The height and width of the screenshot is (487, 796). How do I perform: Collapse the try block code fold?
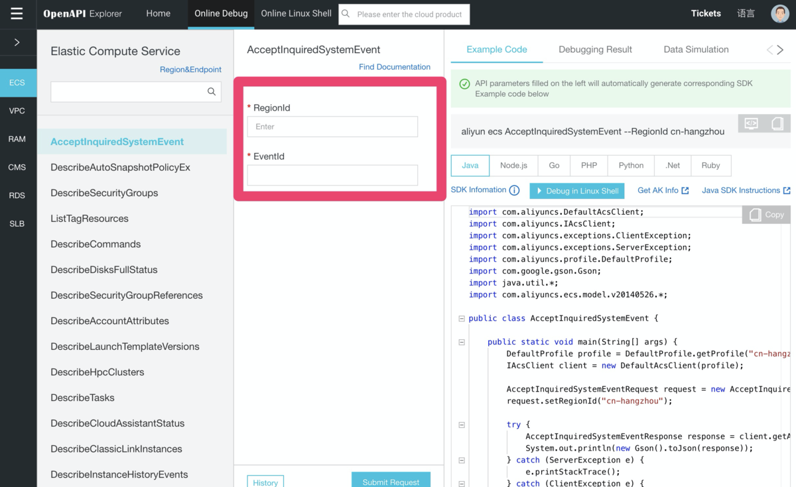pos(462,425)
